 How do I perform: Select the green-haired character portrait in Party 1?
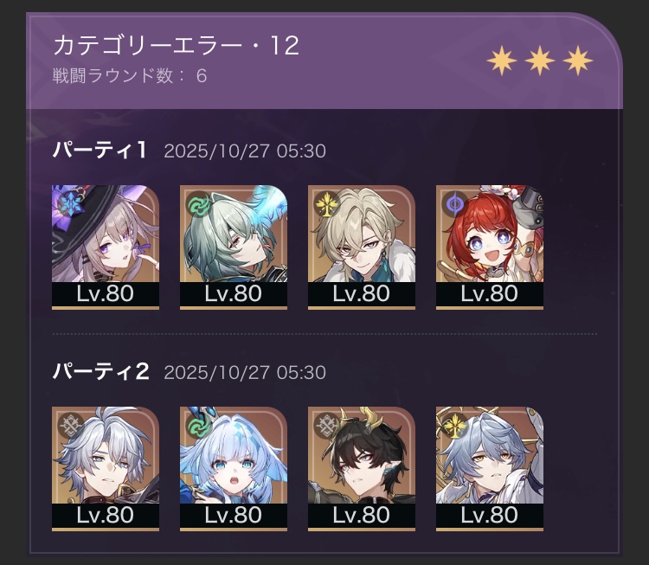coord(234,247)
